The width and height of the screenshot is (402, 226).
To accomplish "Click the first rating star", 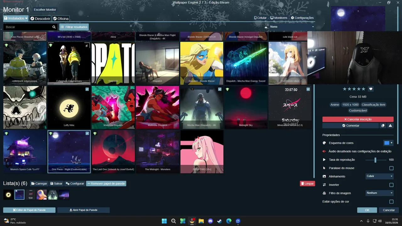I will (x=345, y=89).
